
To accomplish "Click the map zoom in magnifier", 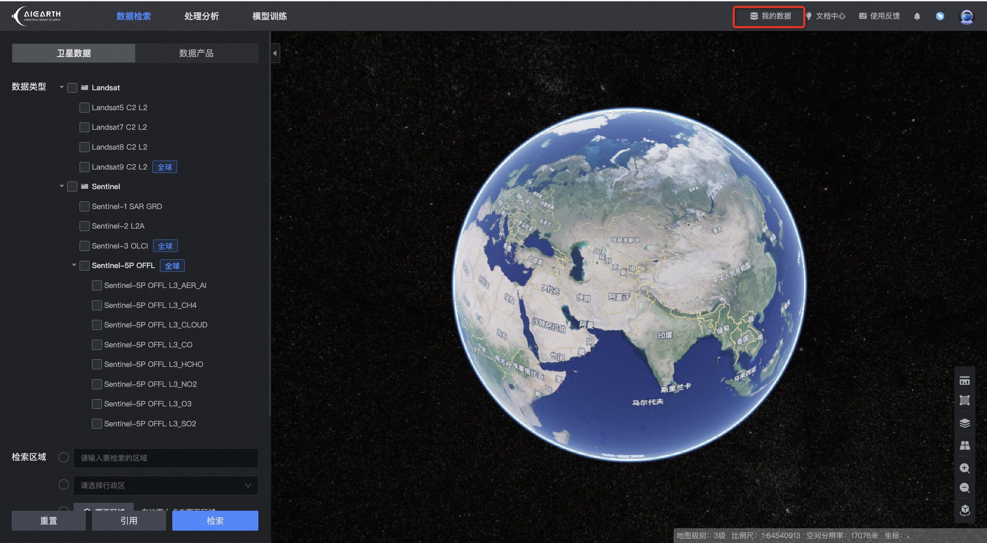I will tap(964, 468).
